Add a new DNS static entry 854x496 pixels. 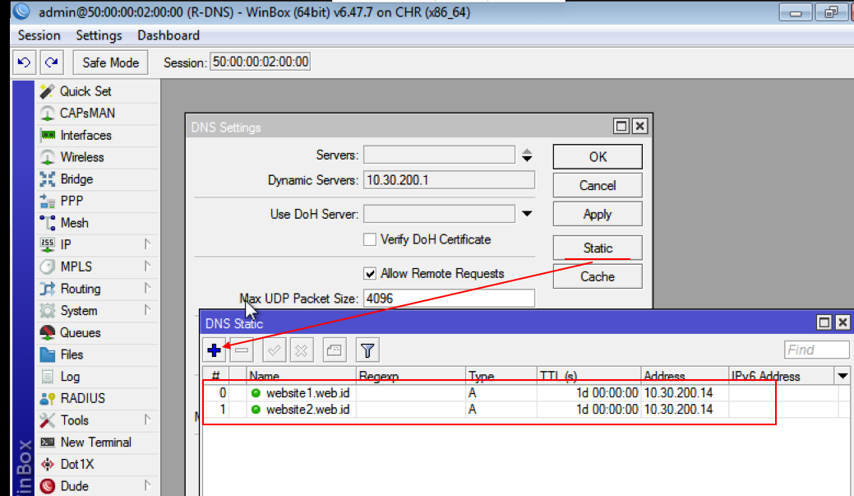[214, 350]
